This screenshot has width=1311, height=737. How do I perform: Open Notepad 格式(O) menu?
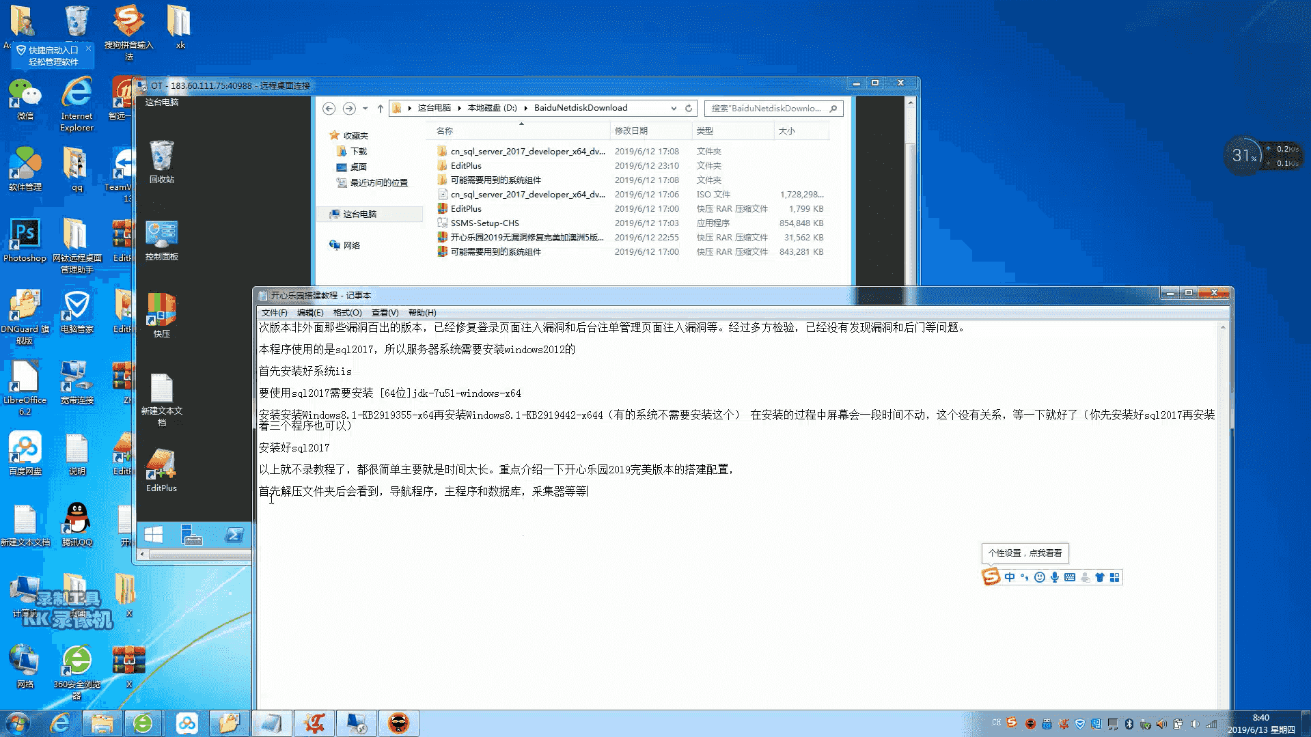pyautogui.click(x=347, y=313)
